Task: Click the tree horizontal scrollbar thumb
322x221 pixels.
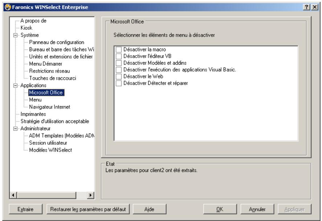Action: click(46, 195)
